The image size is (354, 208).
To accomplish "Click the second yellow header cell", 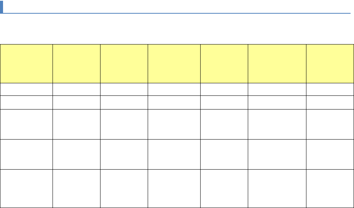I will click(x=77, y=64).
